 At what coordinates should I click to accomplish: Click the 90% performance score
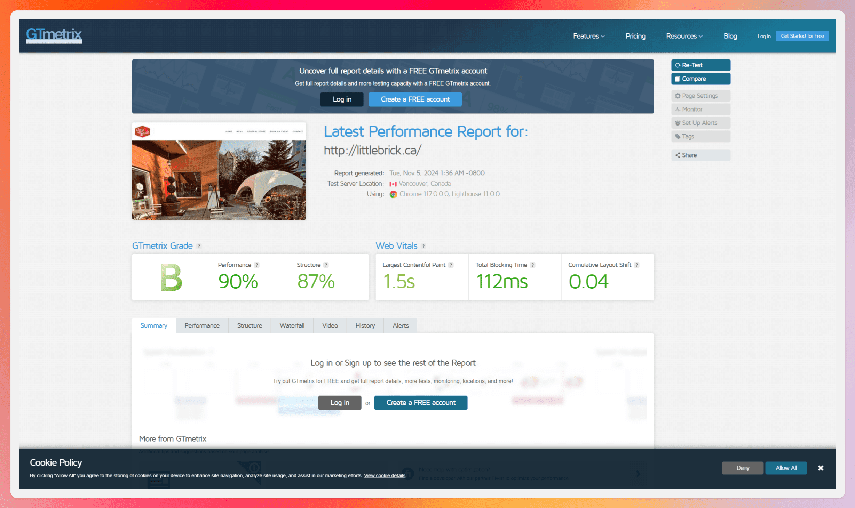tap(238, 282)
